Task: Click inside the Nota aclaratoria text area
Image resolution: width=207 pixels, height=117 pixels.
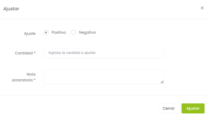Action: pos(104,76)
